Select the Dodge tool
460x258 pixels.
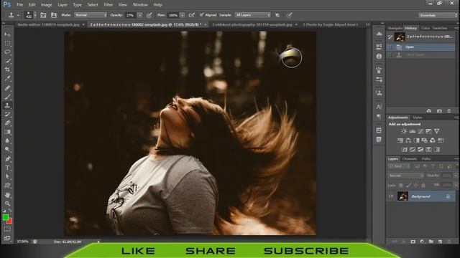tap(7, 150)
